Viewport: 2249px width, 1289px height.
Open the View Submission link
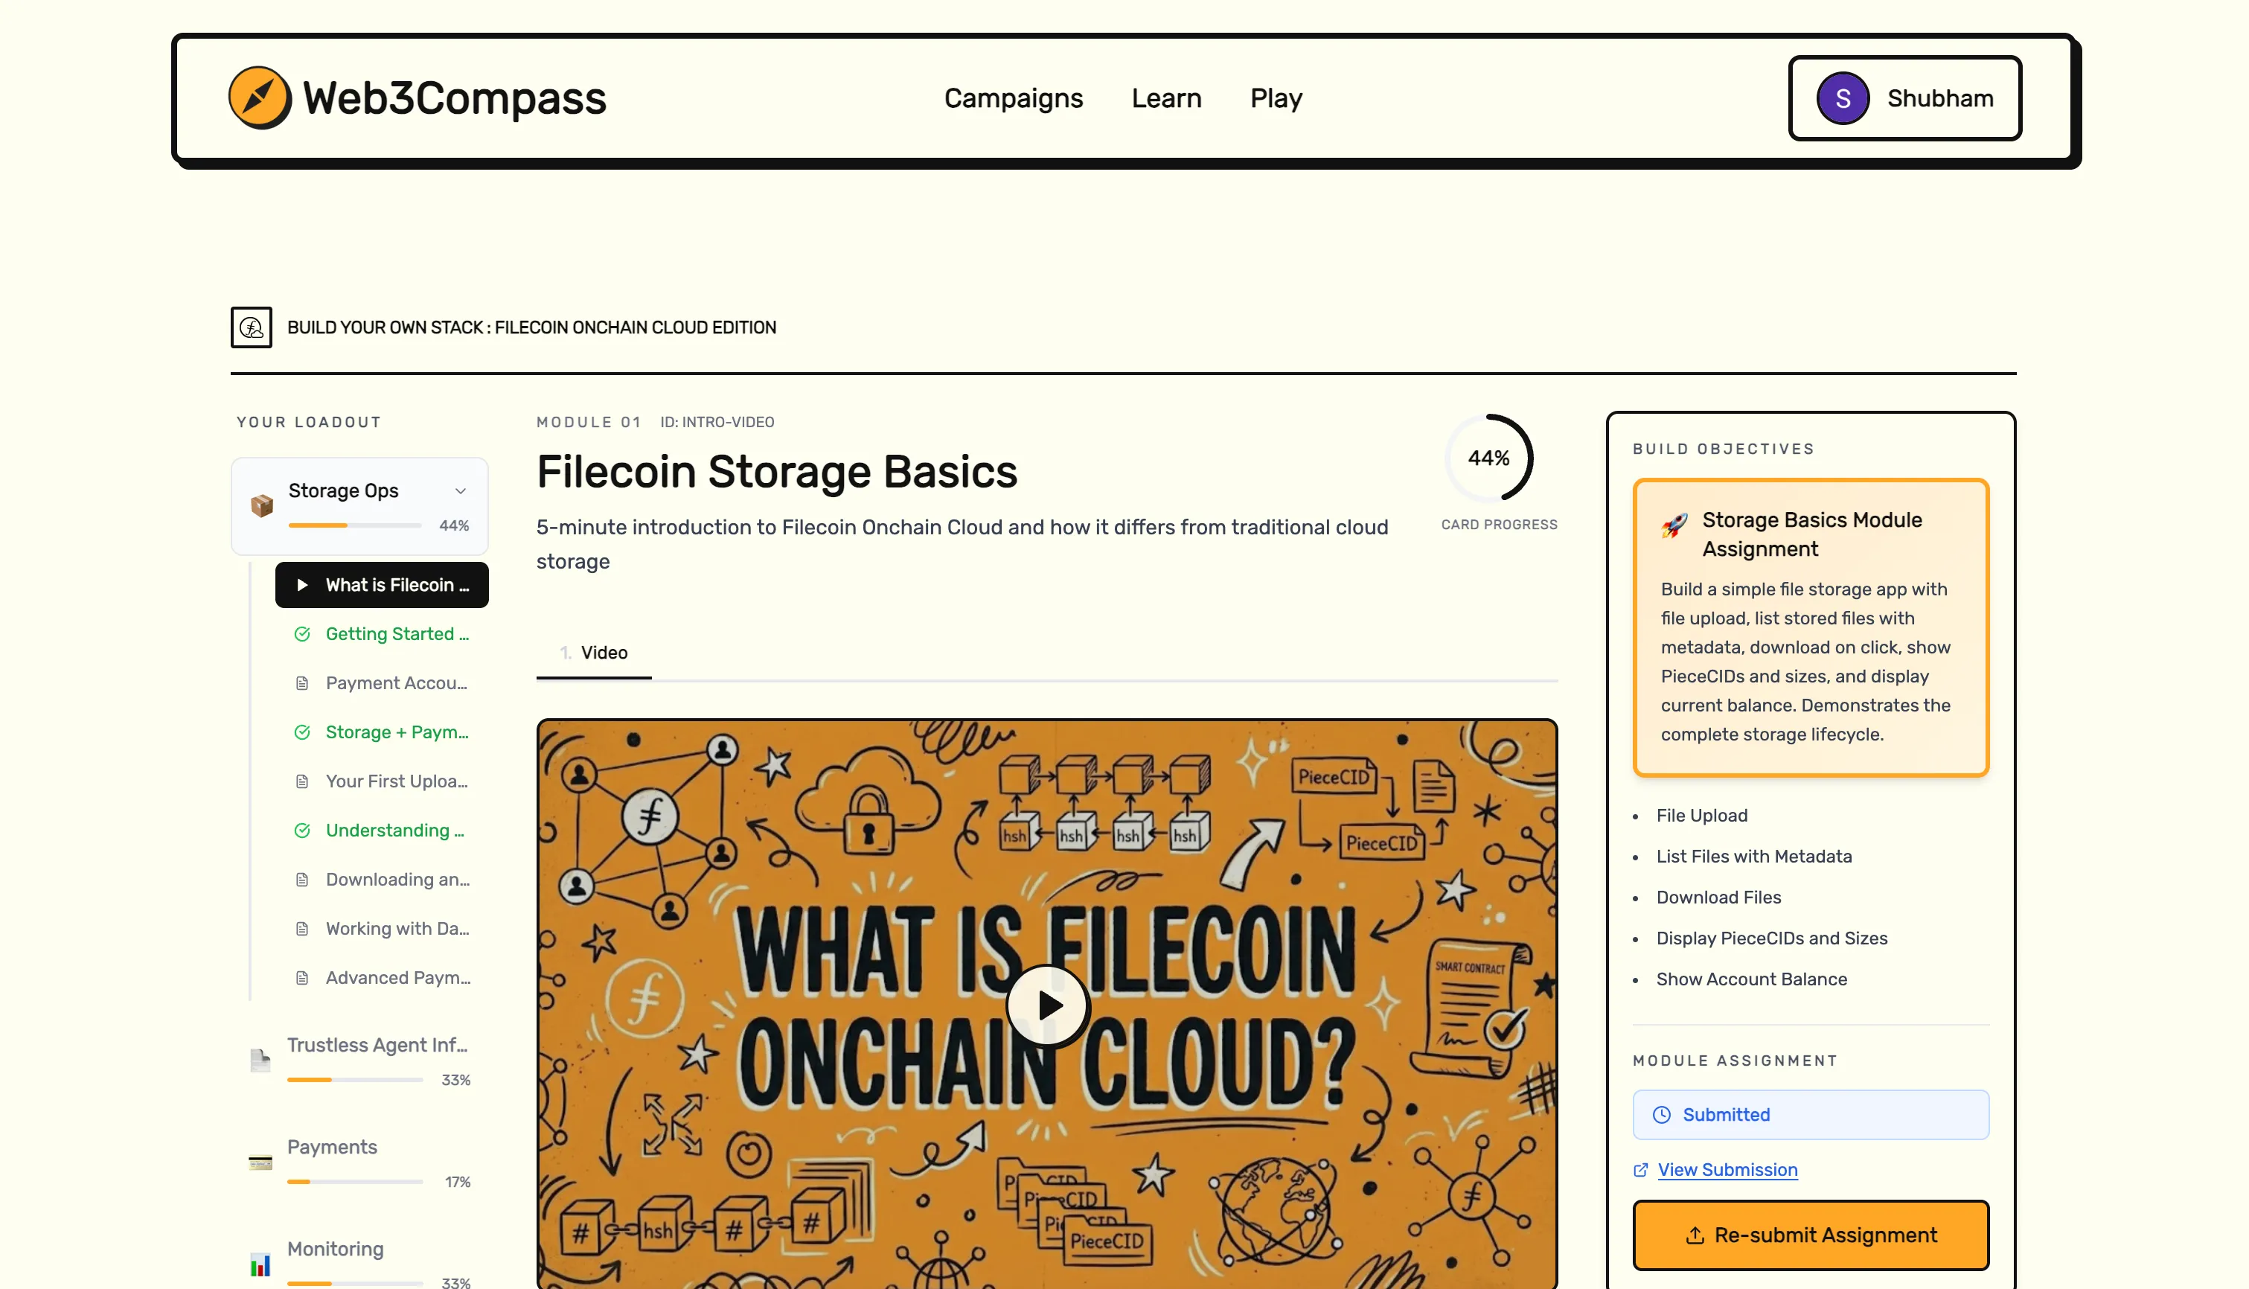1727,1169
